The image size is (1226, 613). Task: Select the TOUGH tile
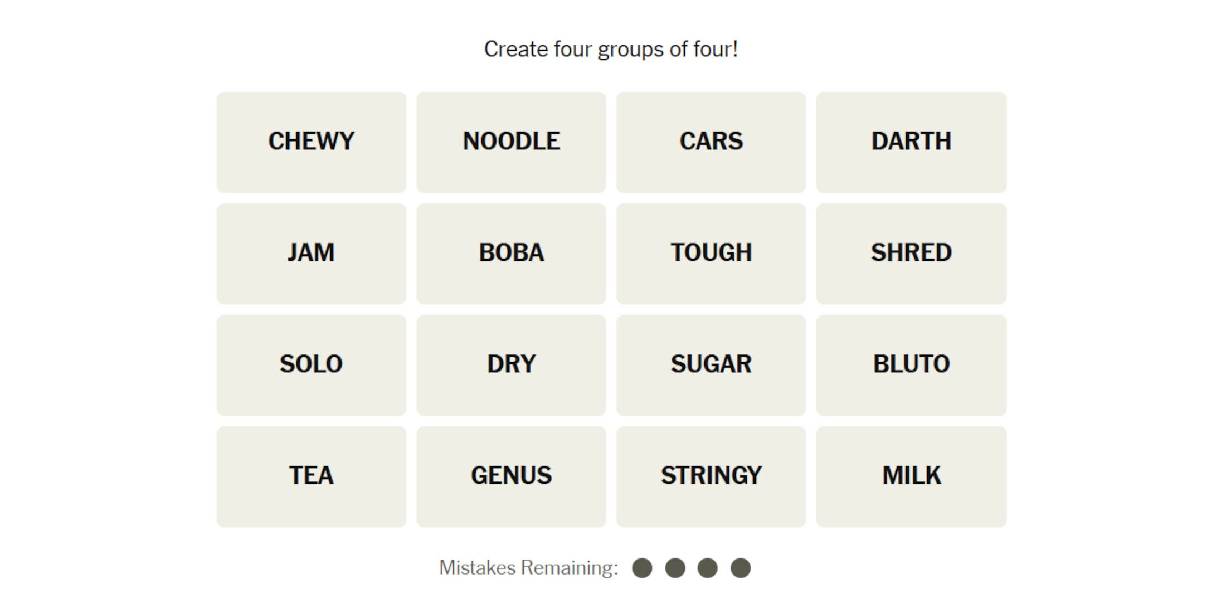711,254
